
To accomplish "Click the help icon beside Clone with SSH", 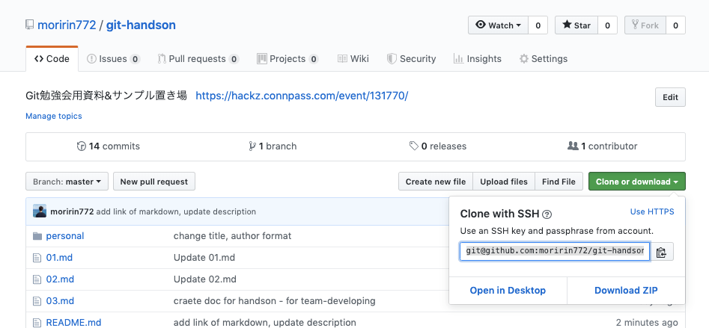I will tap(547, 214).
